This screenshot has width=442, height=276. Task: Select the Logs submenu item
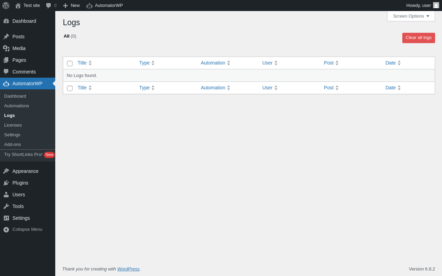(x=9, y=116)
